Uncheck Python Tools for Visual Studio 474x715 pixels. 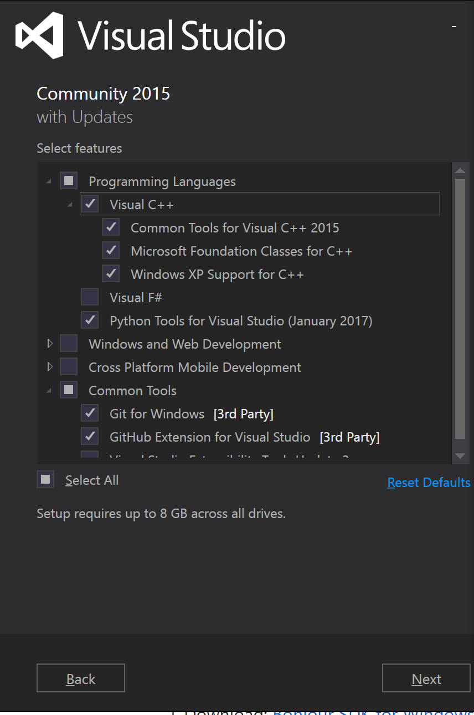point(90,320)
